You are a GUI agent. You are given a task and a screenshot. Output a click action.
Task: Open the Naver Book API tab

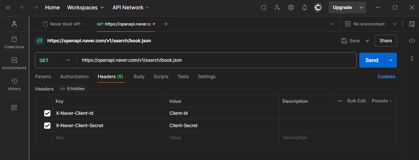[62, 24]
